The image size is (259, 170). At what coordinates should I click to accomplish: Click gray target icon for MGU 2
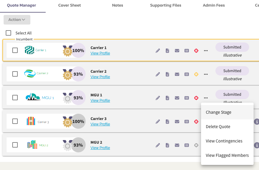196,145
